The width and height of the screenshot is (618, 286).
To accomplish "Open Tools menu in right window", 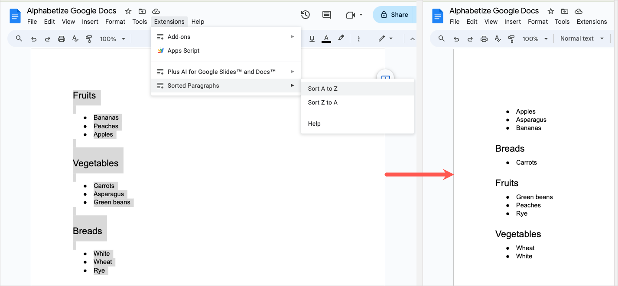I will [x=562, y=22].
